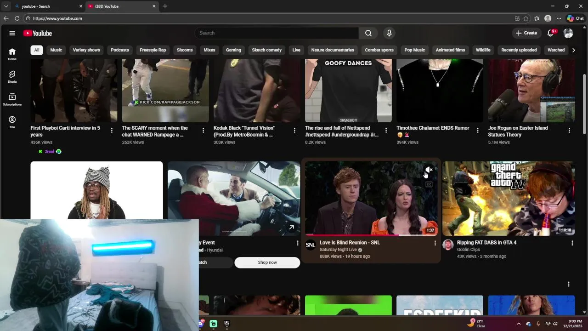Open options for Timothee Chalamet video
The height and width of the screenshot is (331, 588).
[x=477, y=131]
